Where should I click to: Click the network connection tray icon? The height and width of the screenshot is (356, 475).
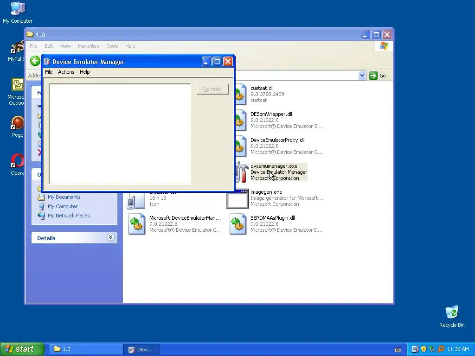point(432,350)
